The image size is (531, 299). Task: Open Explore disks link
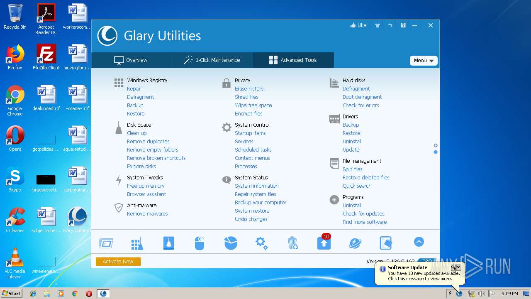pyautogui.click(x=141, y=167)
